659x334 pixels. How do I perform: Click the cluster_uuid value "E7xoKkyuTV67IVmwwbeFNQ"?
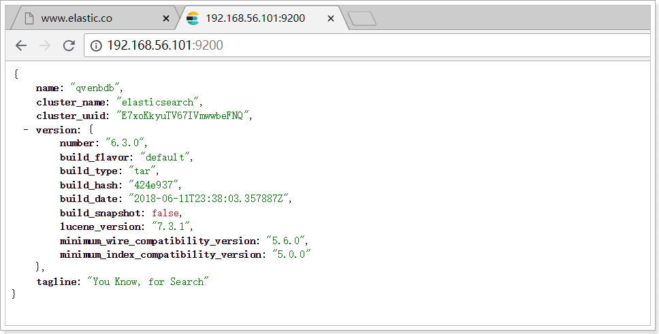tap(182, 116)
